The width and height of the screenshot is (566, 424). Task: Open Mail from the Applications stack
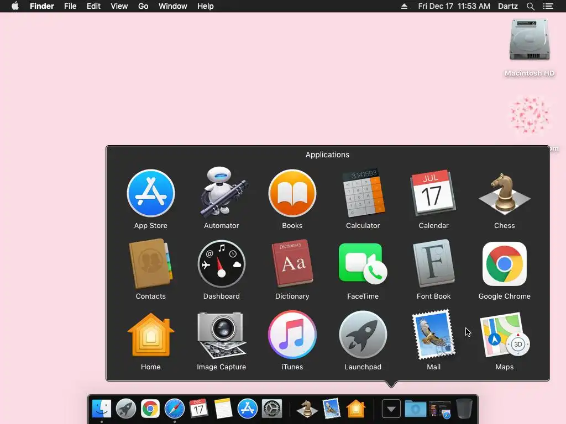coord(434,335)
